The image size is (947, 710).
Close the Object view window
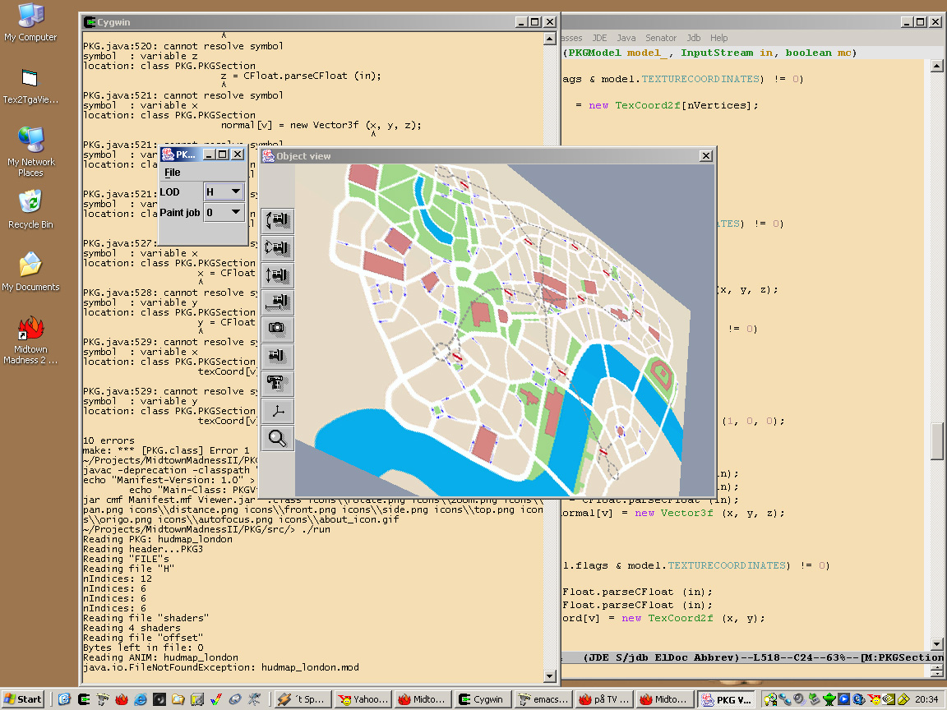[x=705, y=156]
